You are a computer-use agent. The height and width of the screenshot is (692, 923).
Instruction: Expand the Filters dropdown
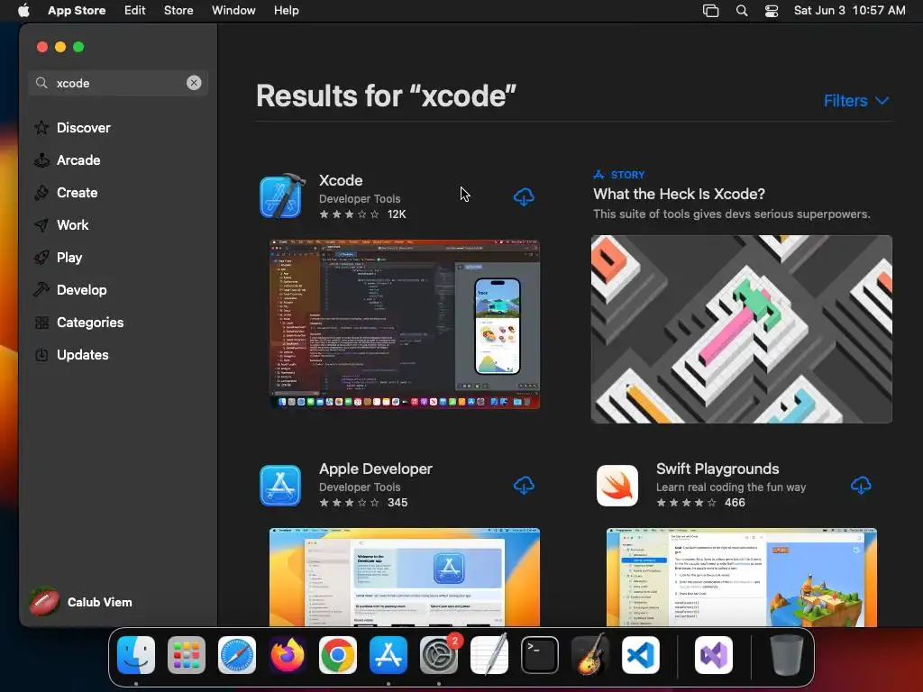point(856,101)
